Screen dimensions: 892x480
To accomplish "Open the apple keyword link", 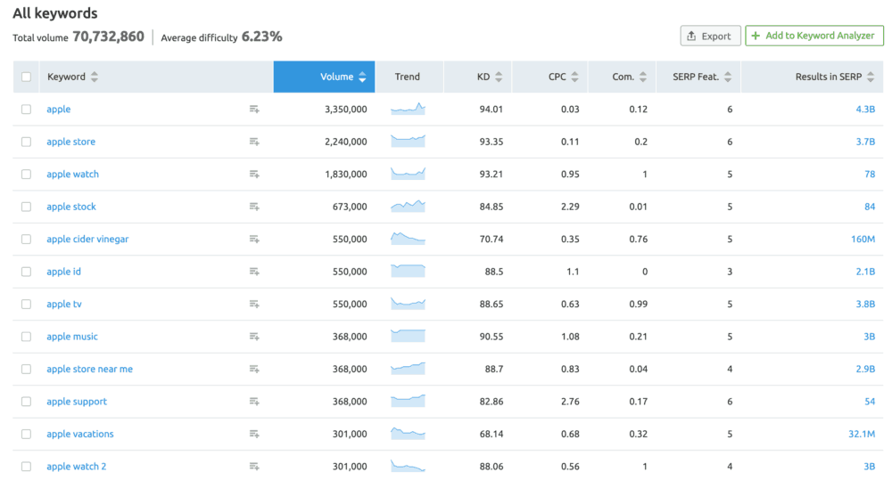I will tap(59, 109).
